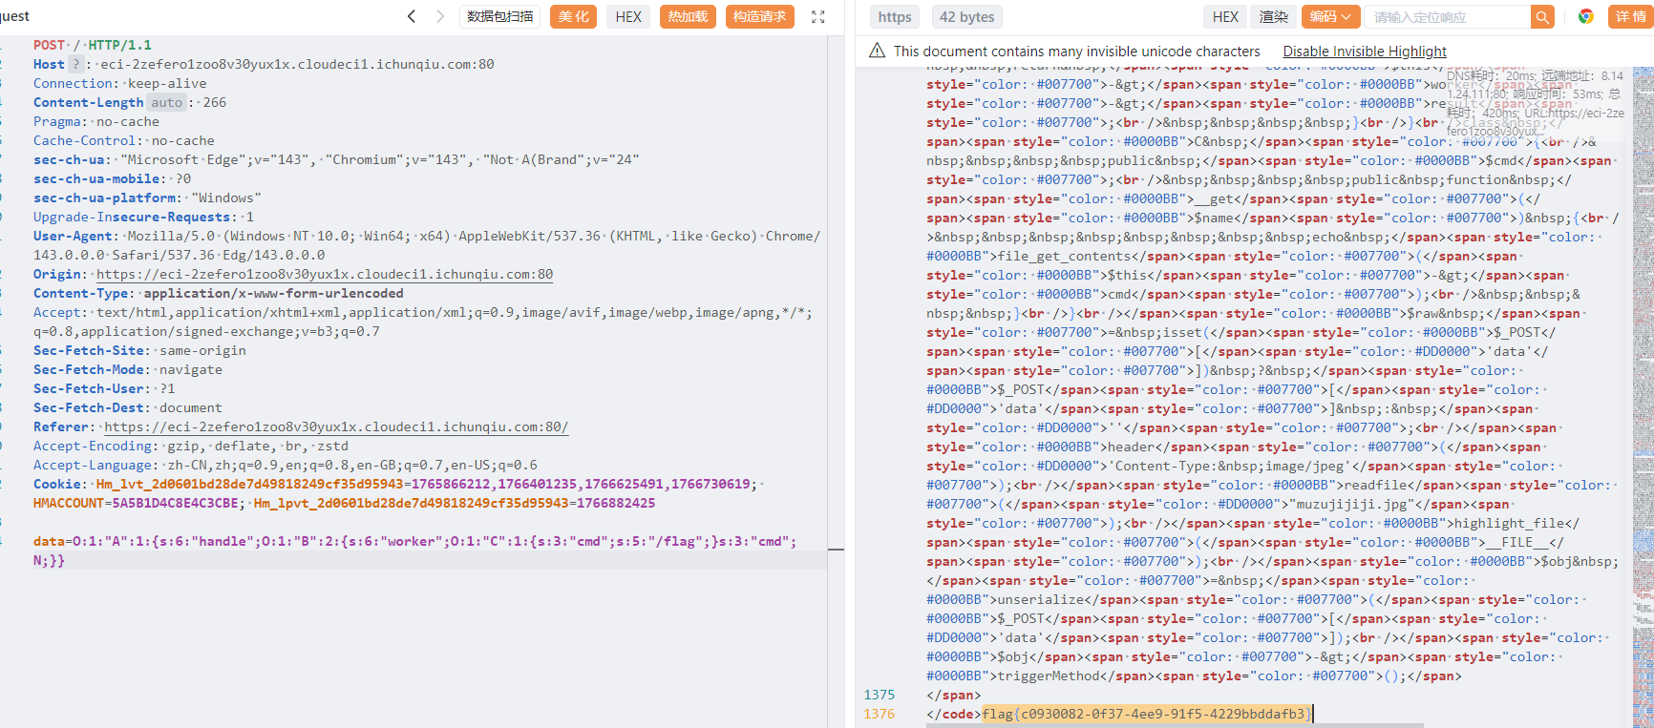Go to the next request with right chevron

440,16
